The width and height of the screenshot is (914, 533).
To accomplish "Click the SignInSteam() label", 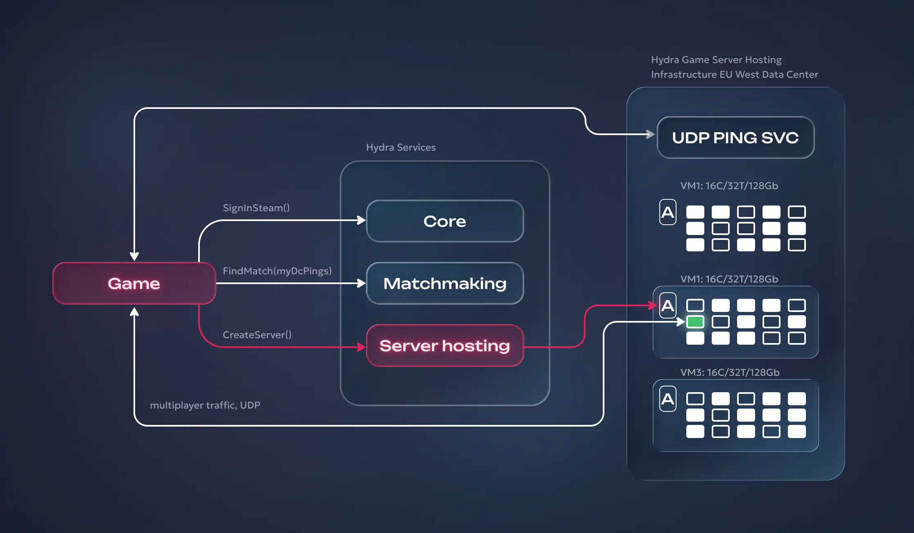I will click(x=256, y=208).
